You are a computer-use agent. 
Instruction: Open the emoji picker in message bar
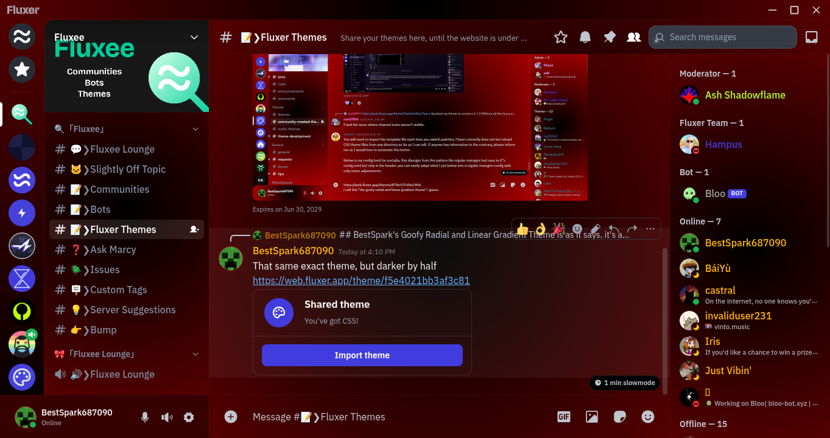tap(648, 417)
